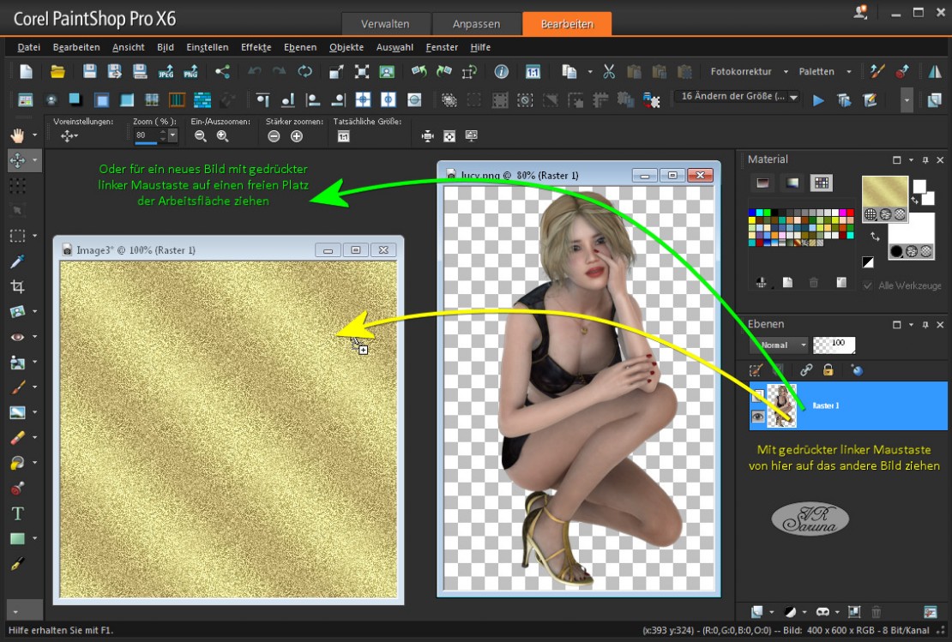Select the Paint Brush tool
The height and width of the screenshot is (642, 952).
[x=18, y=387]
